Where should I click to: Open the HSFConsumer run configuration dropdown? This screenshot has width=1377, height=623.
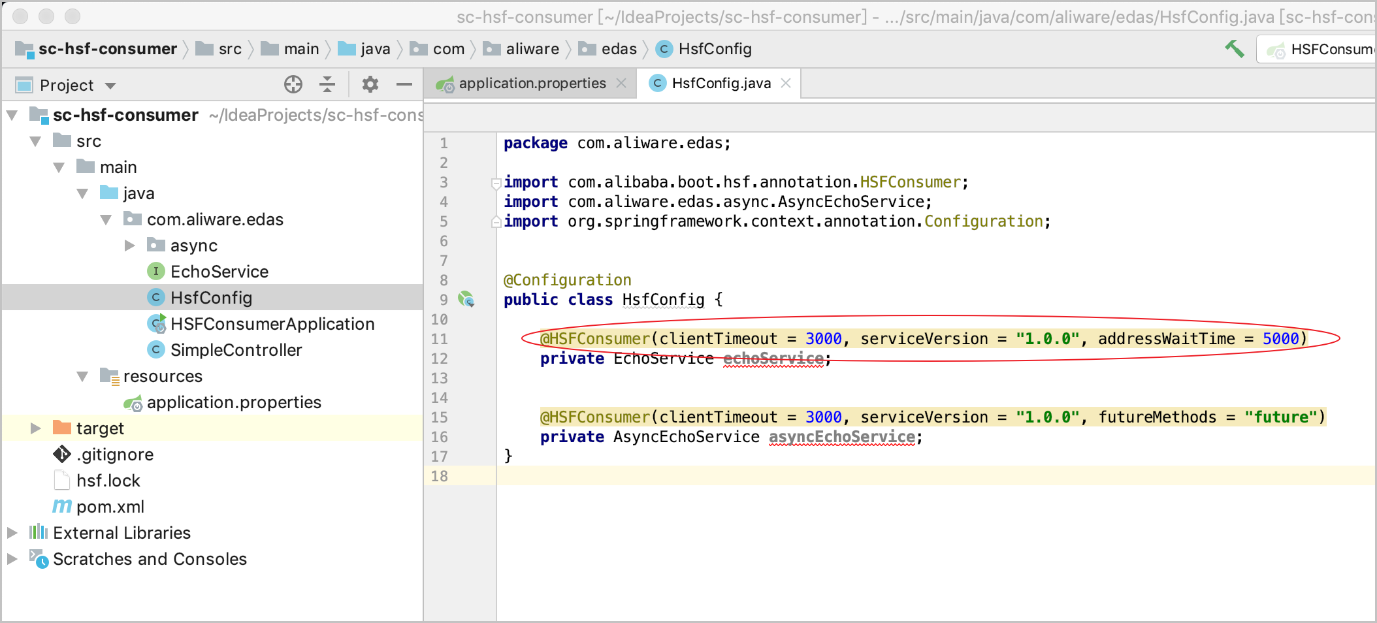pos(1317,49)
